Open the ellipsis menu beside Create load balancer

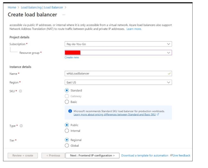click(64, 15)
